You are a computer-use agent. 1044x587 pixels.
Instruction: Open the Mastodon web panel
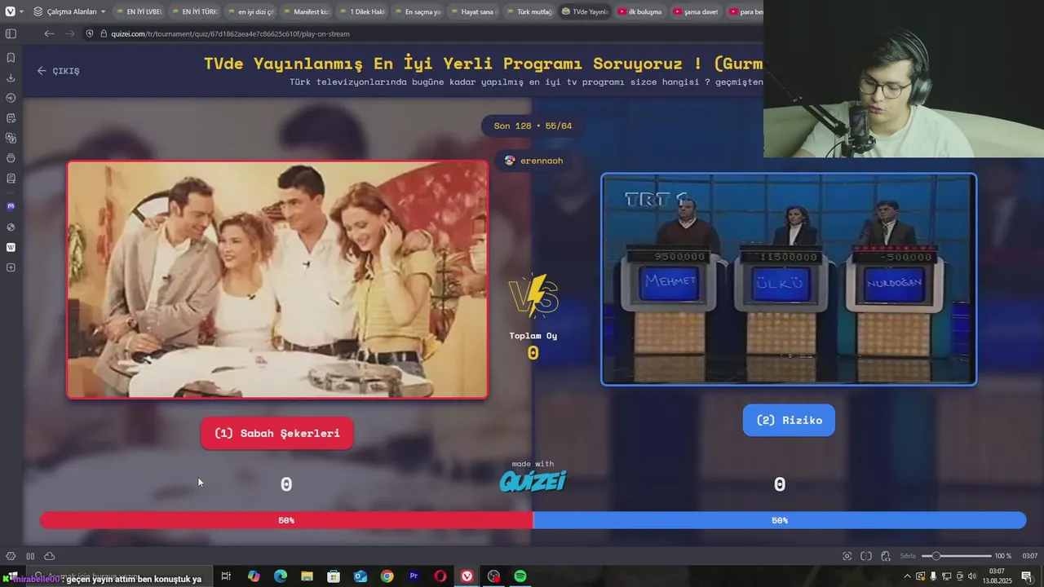[x=11, y=206]
